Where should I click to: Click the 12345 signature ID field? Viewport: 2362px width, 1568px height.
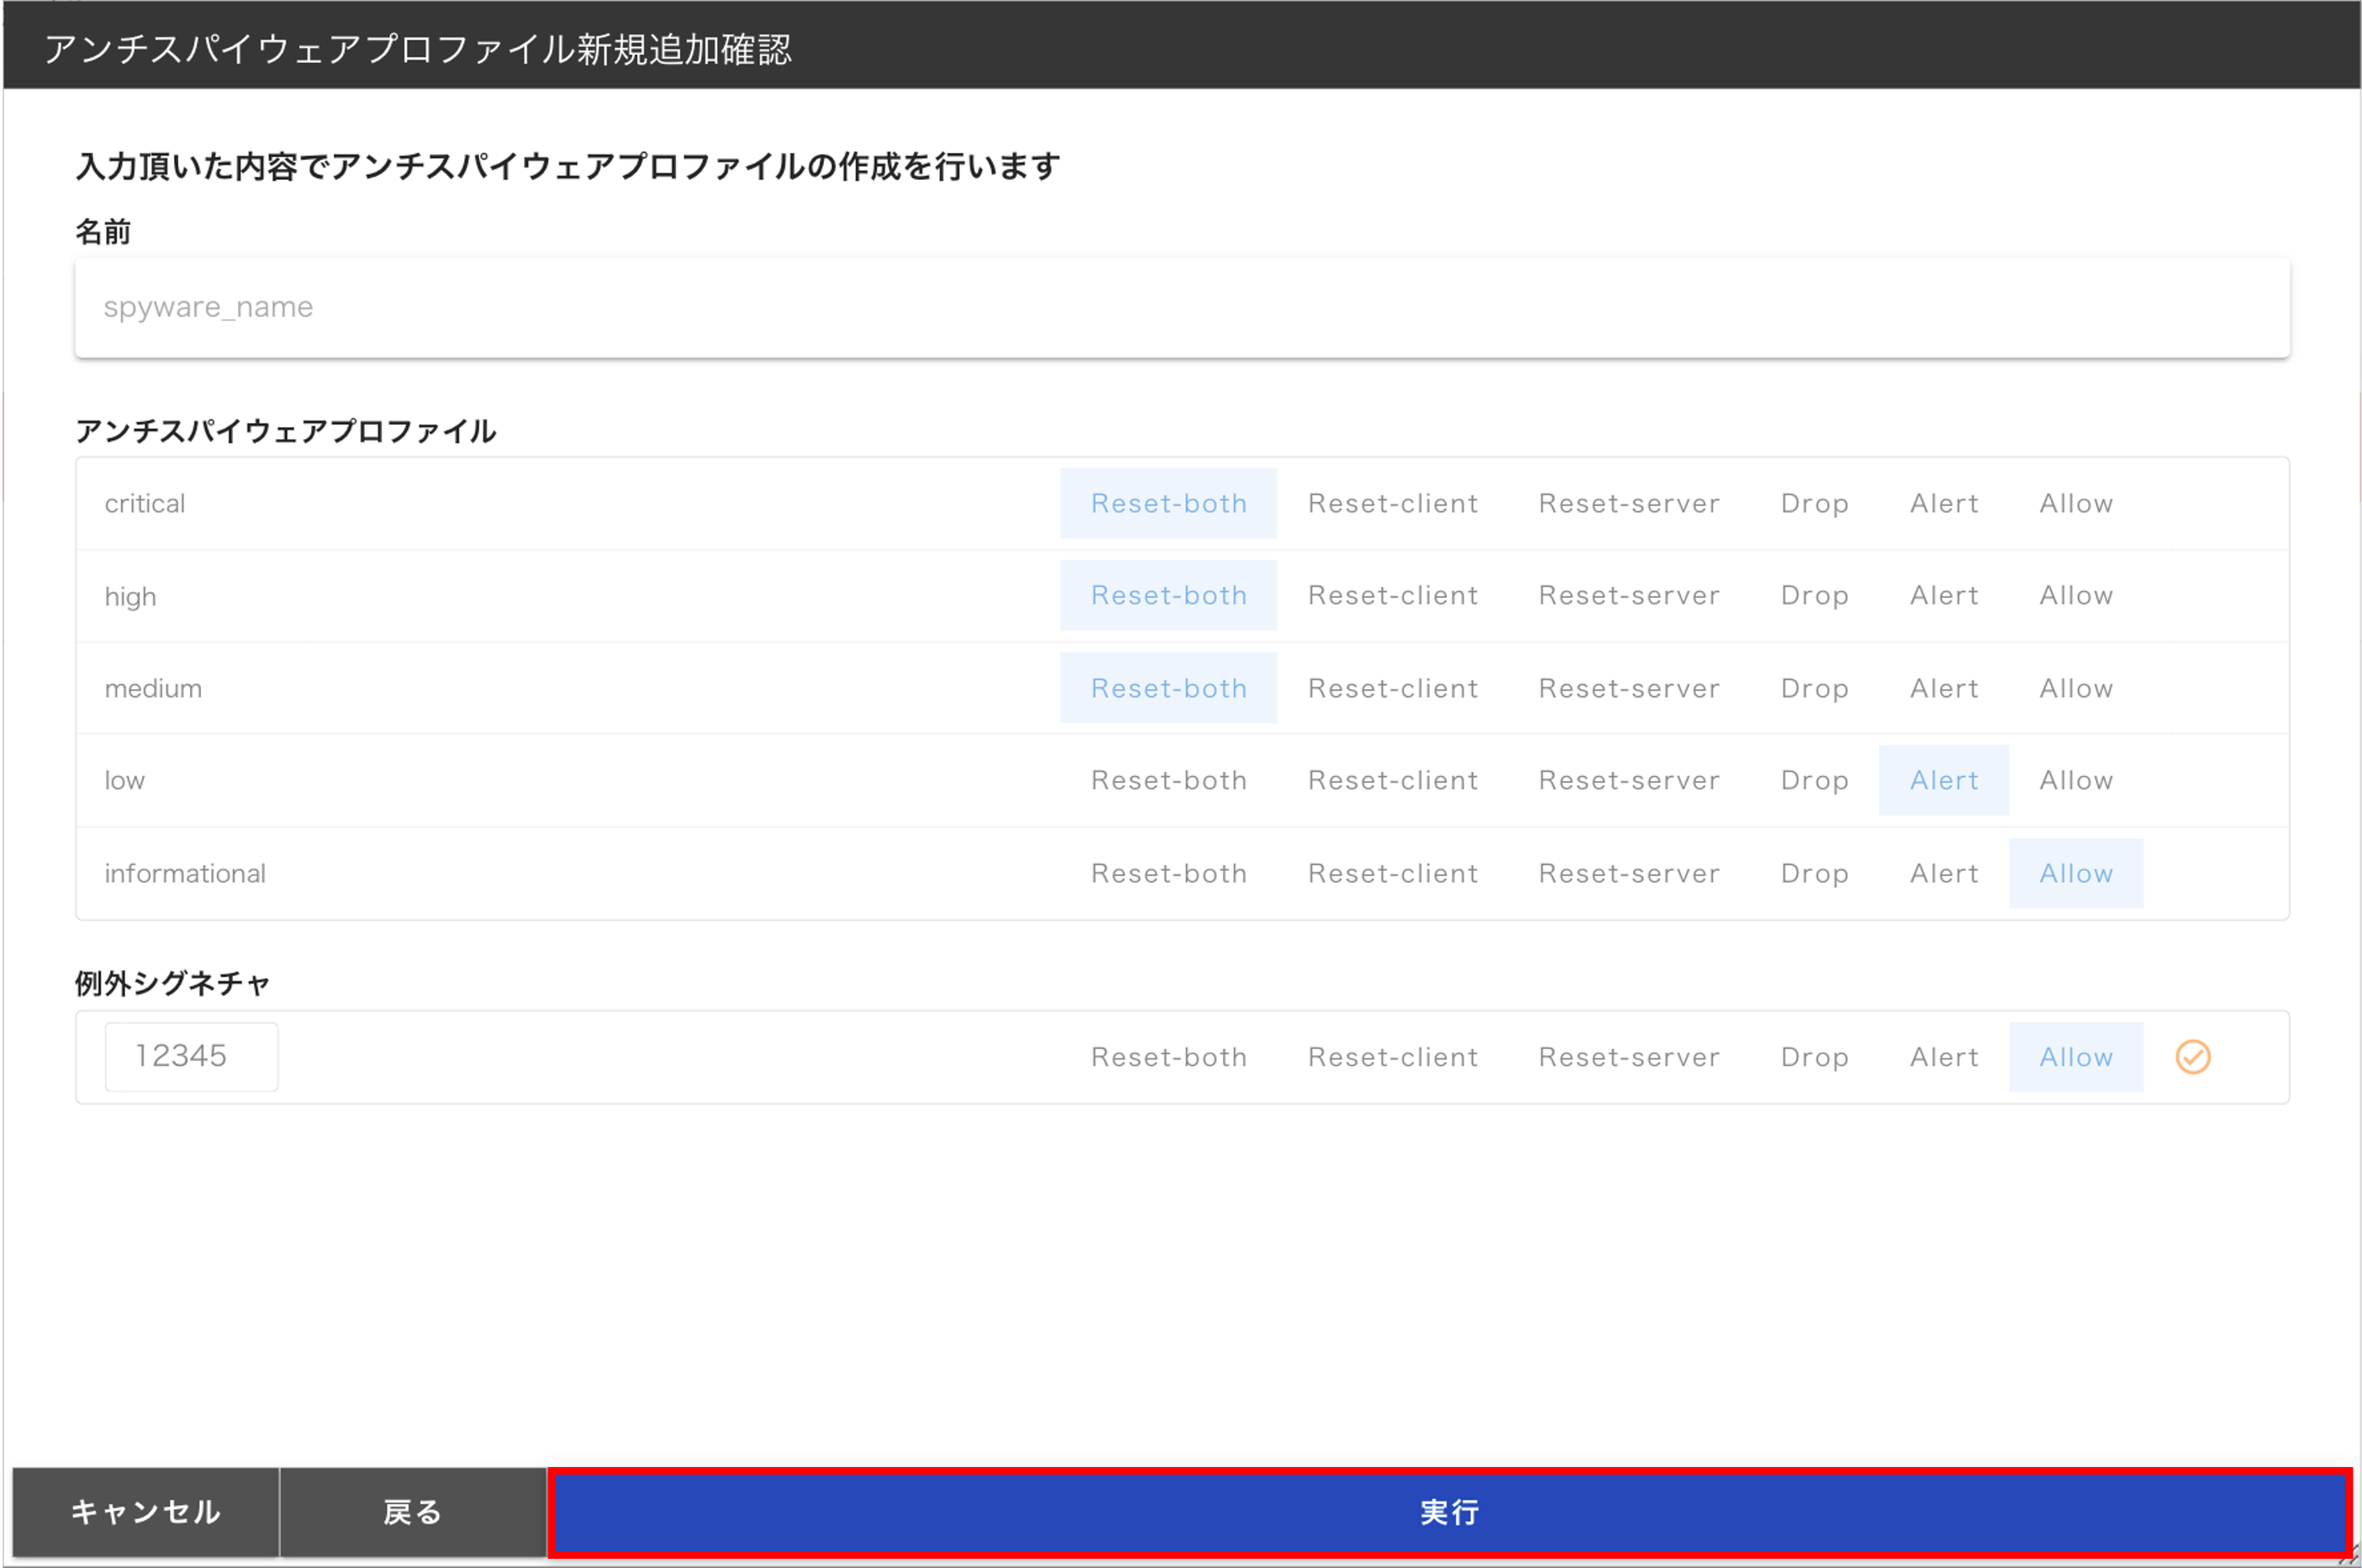pyautogui.click(x=192, y=1057)
